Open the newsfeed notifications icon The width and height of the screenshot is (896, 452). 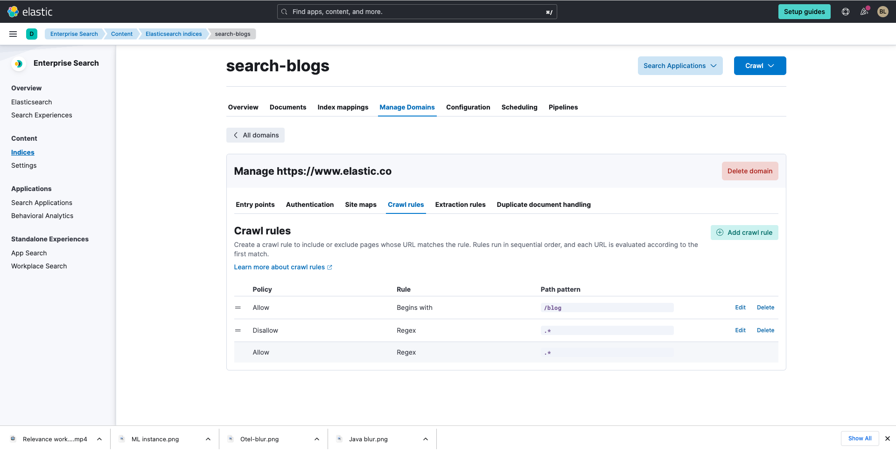click(x=864, y=12)
